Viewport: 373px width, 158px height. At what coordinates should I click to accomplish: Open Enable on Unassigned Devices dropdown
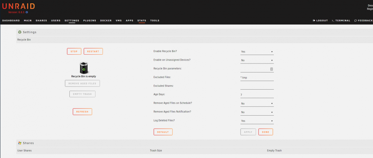coord(257,61)
